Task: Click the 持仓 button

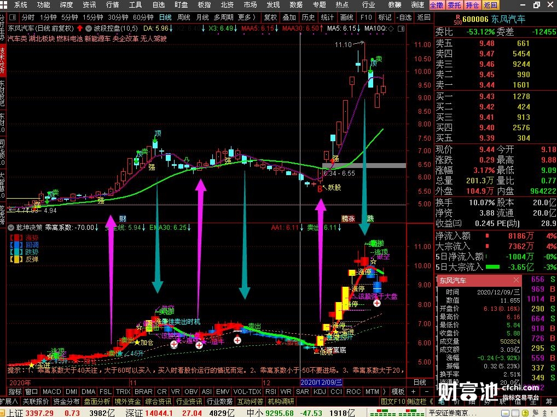Action: [x=472, y=5]
